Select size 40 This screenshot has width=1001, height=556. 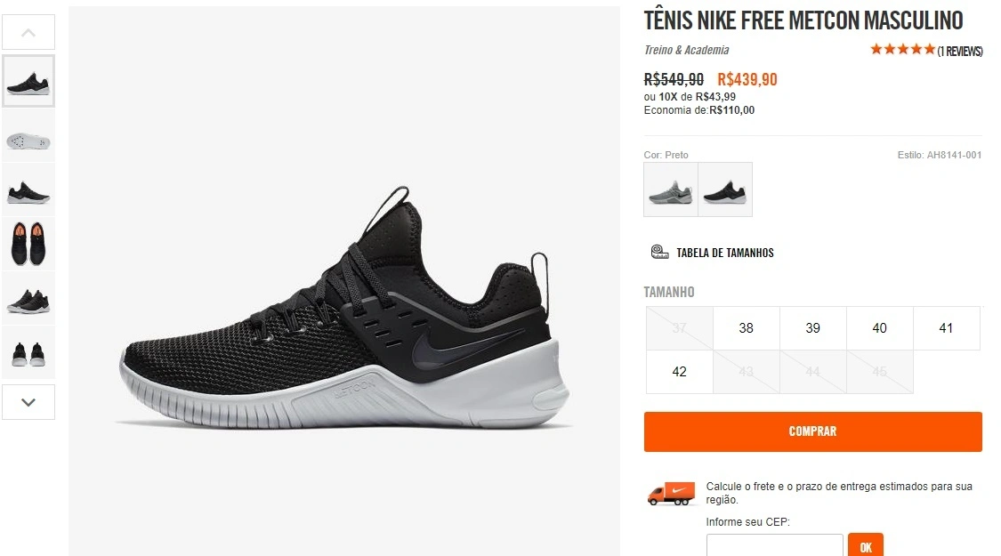click(879, 328)
